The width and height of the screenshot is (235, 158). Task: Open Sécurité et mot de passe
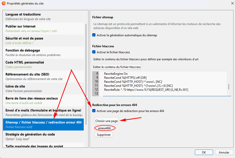43,40
